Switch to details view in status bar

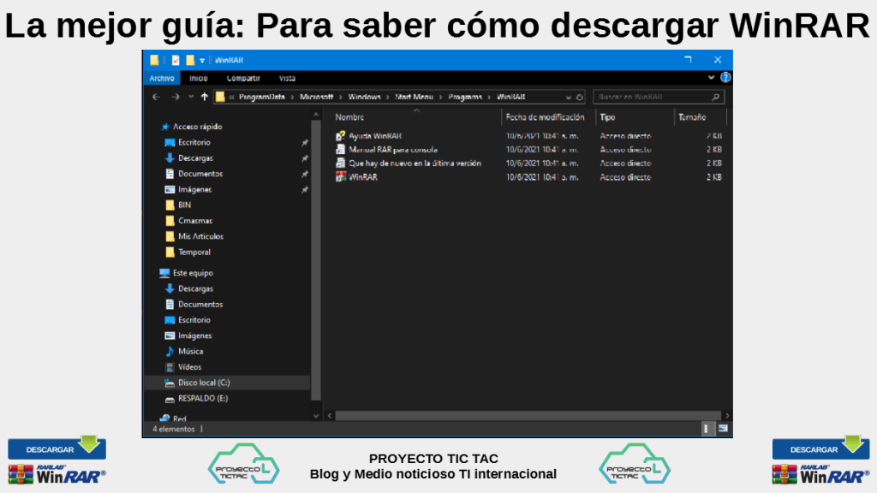click(708, 428)
